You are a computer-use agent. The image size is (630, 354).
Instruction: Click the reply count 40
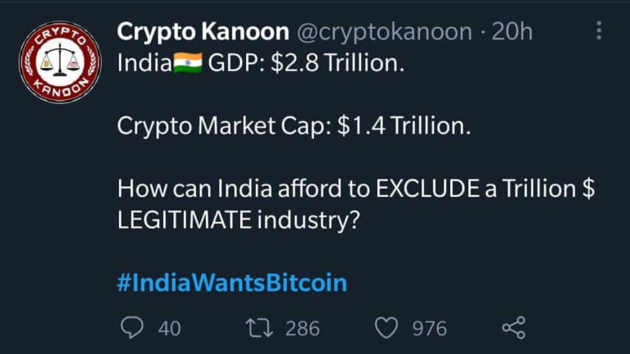tap(169, 329)
